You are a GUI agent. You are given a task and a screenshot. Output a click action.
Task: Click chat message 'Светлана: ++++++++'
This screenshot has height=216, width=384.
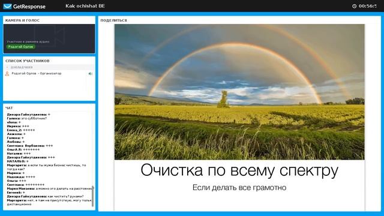pos(26,185)
